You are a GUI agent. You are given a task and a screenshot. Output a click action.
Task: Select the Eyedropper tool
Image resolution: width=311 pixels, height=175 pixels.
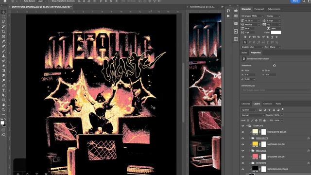click(x=3, y=41)
